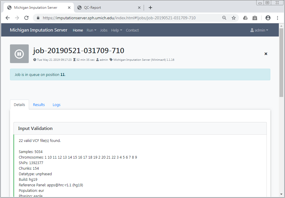Expand the Help dropdown menu
Screen dimensions: 285x198
click(116, 30)
